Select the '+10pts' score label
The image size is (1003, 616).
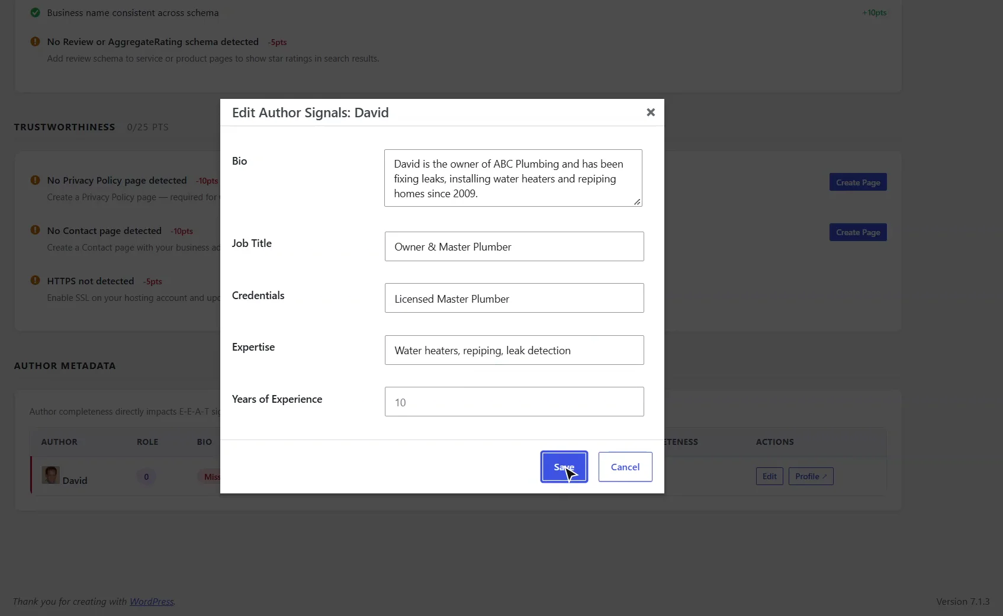tap(874, 12)
